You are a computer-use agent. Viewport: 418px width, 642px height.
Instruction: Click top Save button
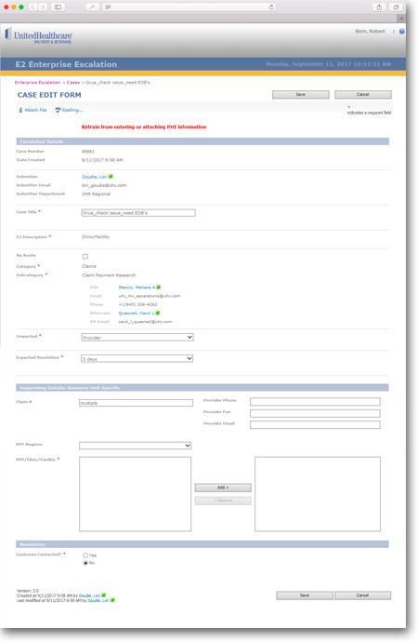coord(301,95)
